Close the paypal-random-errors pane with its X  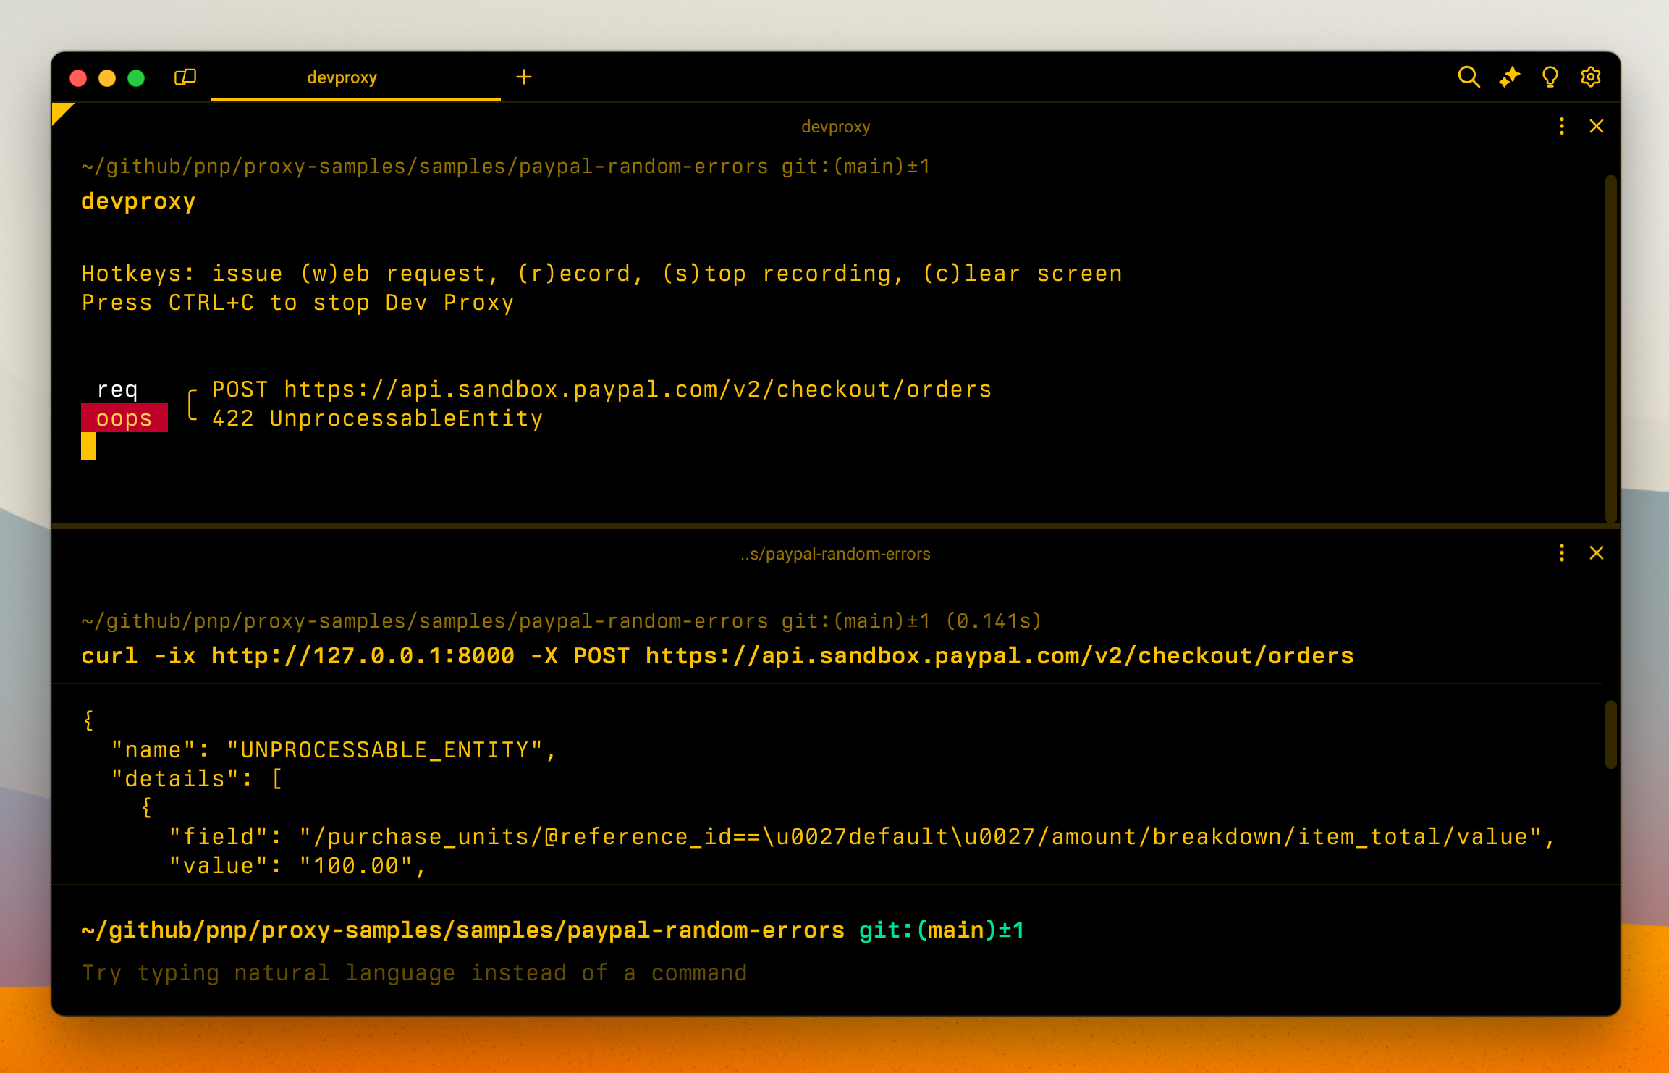(1597, 553)
